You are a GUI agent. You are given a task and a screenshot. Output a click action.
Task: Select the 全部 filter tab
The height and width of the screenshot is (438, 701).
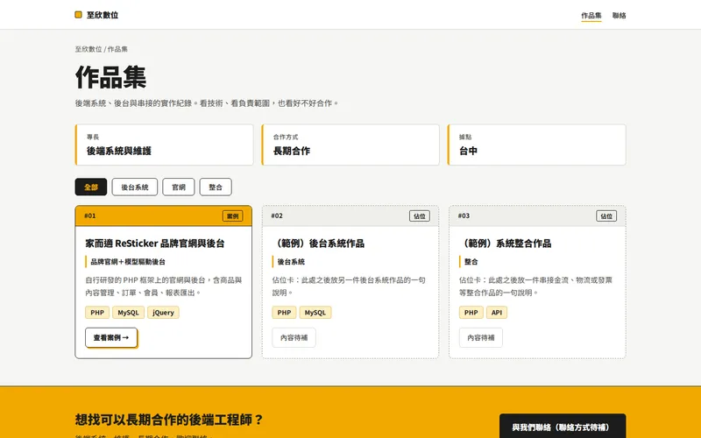pos(91,187)
